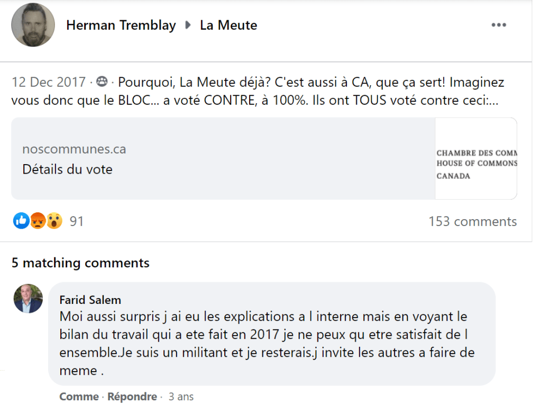This screenshot has height=413, width=541.
Task: Open Herman Tremblay's profile name link
Action: (121, 25)
